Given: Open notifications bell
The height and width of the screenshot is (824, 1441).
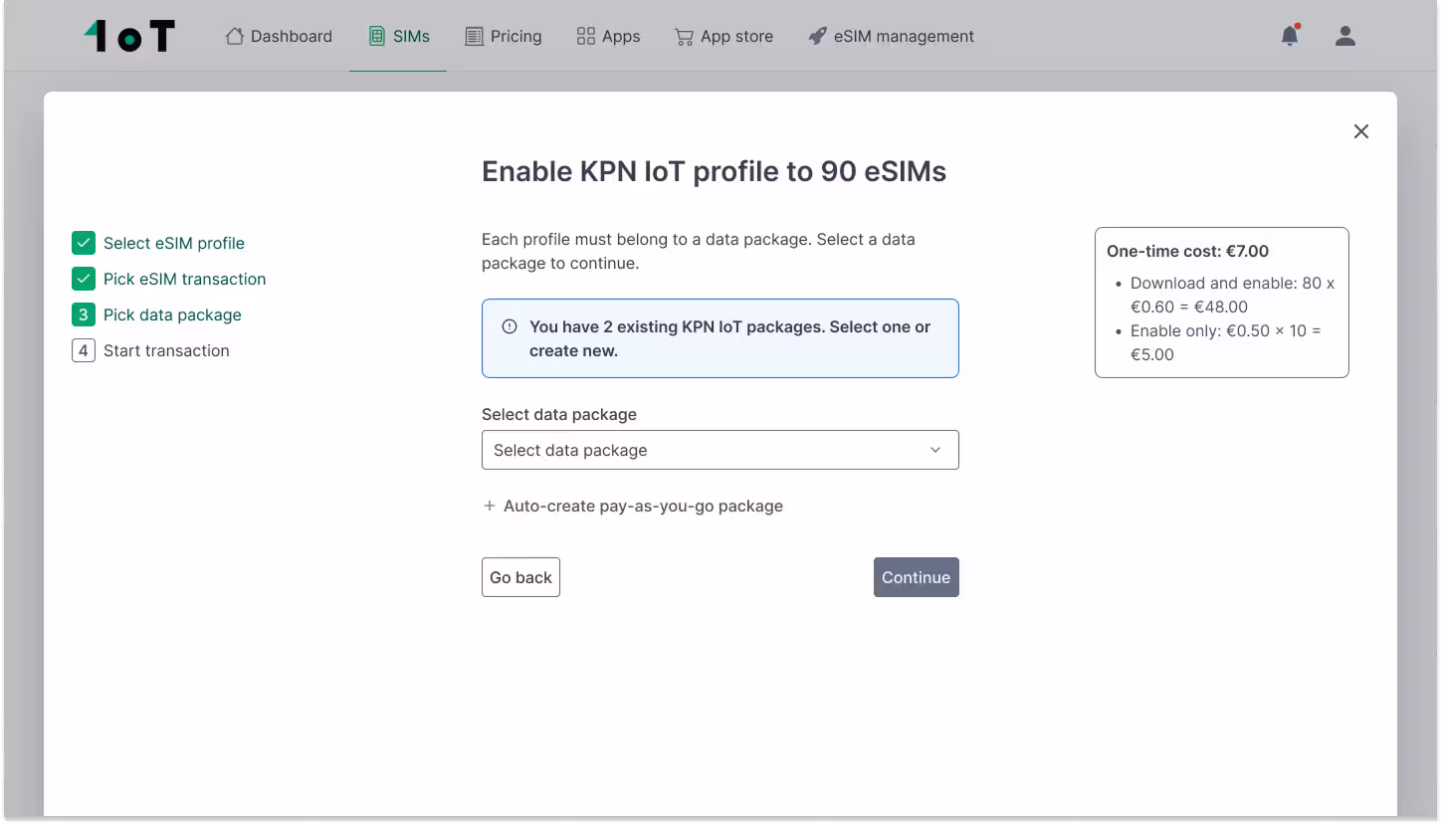Looking at the screenshot, I should click(1290, 36).
